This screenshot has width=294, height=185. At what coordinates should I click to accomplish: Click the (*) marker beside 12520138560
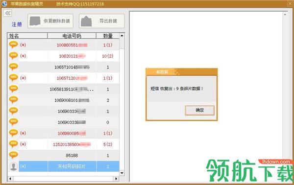click(23, 144)
